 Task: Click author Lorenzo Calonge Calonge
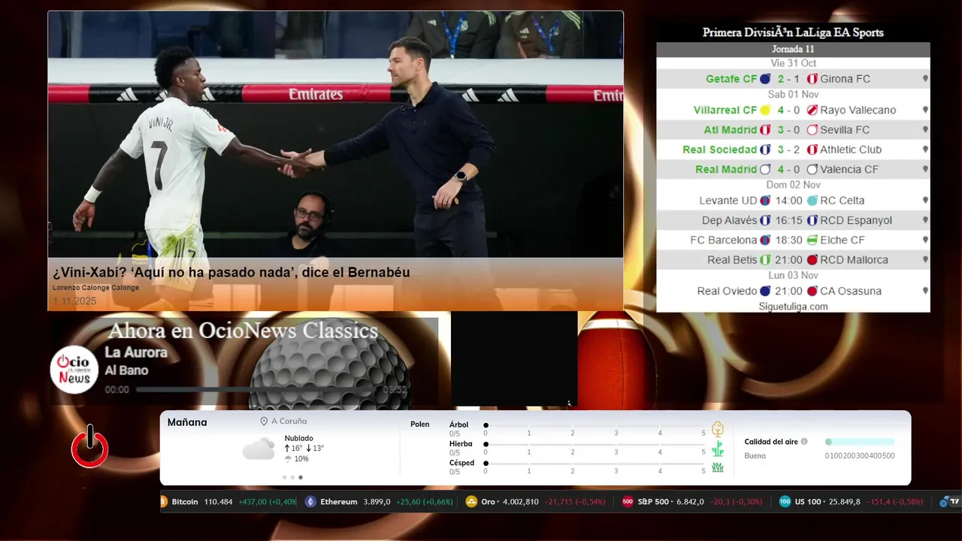click(95, 288)
